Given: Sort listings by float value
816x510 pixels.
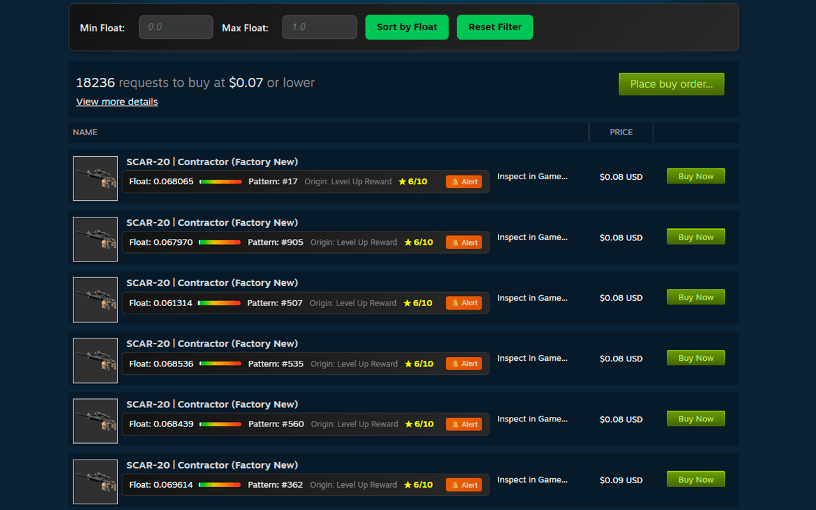Looking at the screenshot, I should (407, 27).
